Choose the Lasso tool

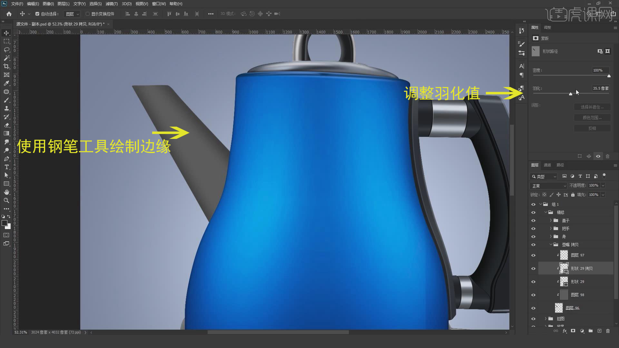6,50
